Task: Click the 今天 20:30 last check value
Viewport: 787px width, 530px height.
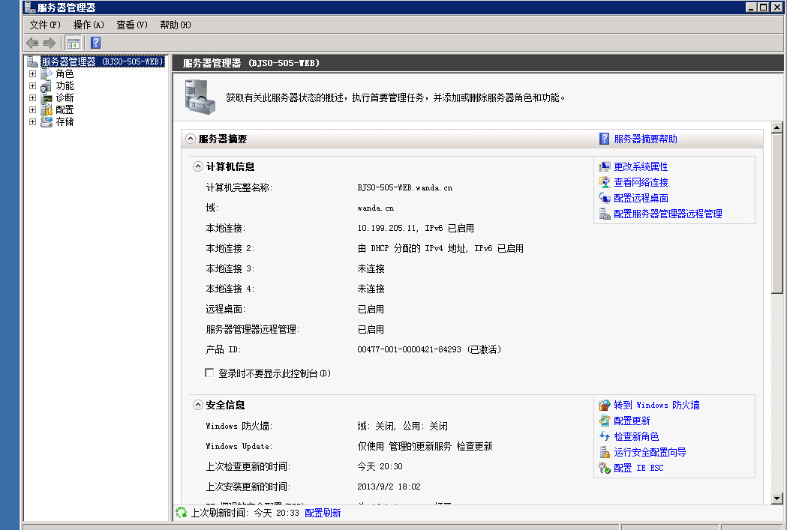Action: point(380,467)
